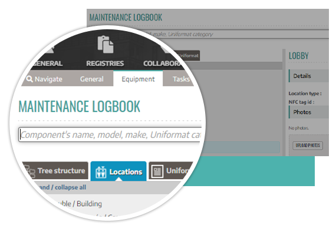Select the Equipment tab

[x=138, y=79]
